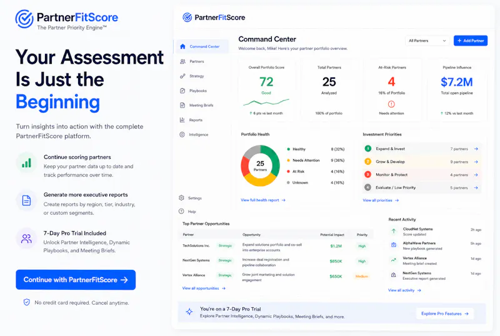Click the Reports chart icon in sidebar
The height and width of the screenshot is (336, 500).
coord(182,120)
